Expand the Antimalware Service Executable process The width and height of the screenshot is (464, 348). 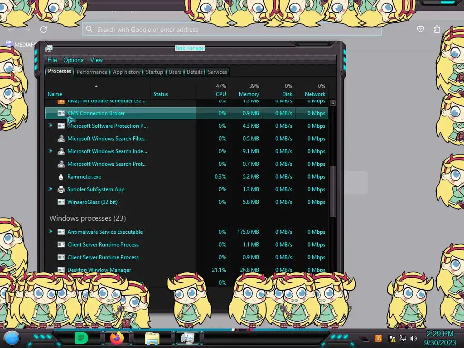(x=51, y=232)
